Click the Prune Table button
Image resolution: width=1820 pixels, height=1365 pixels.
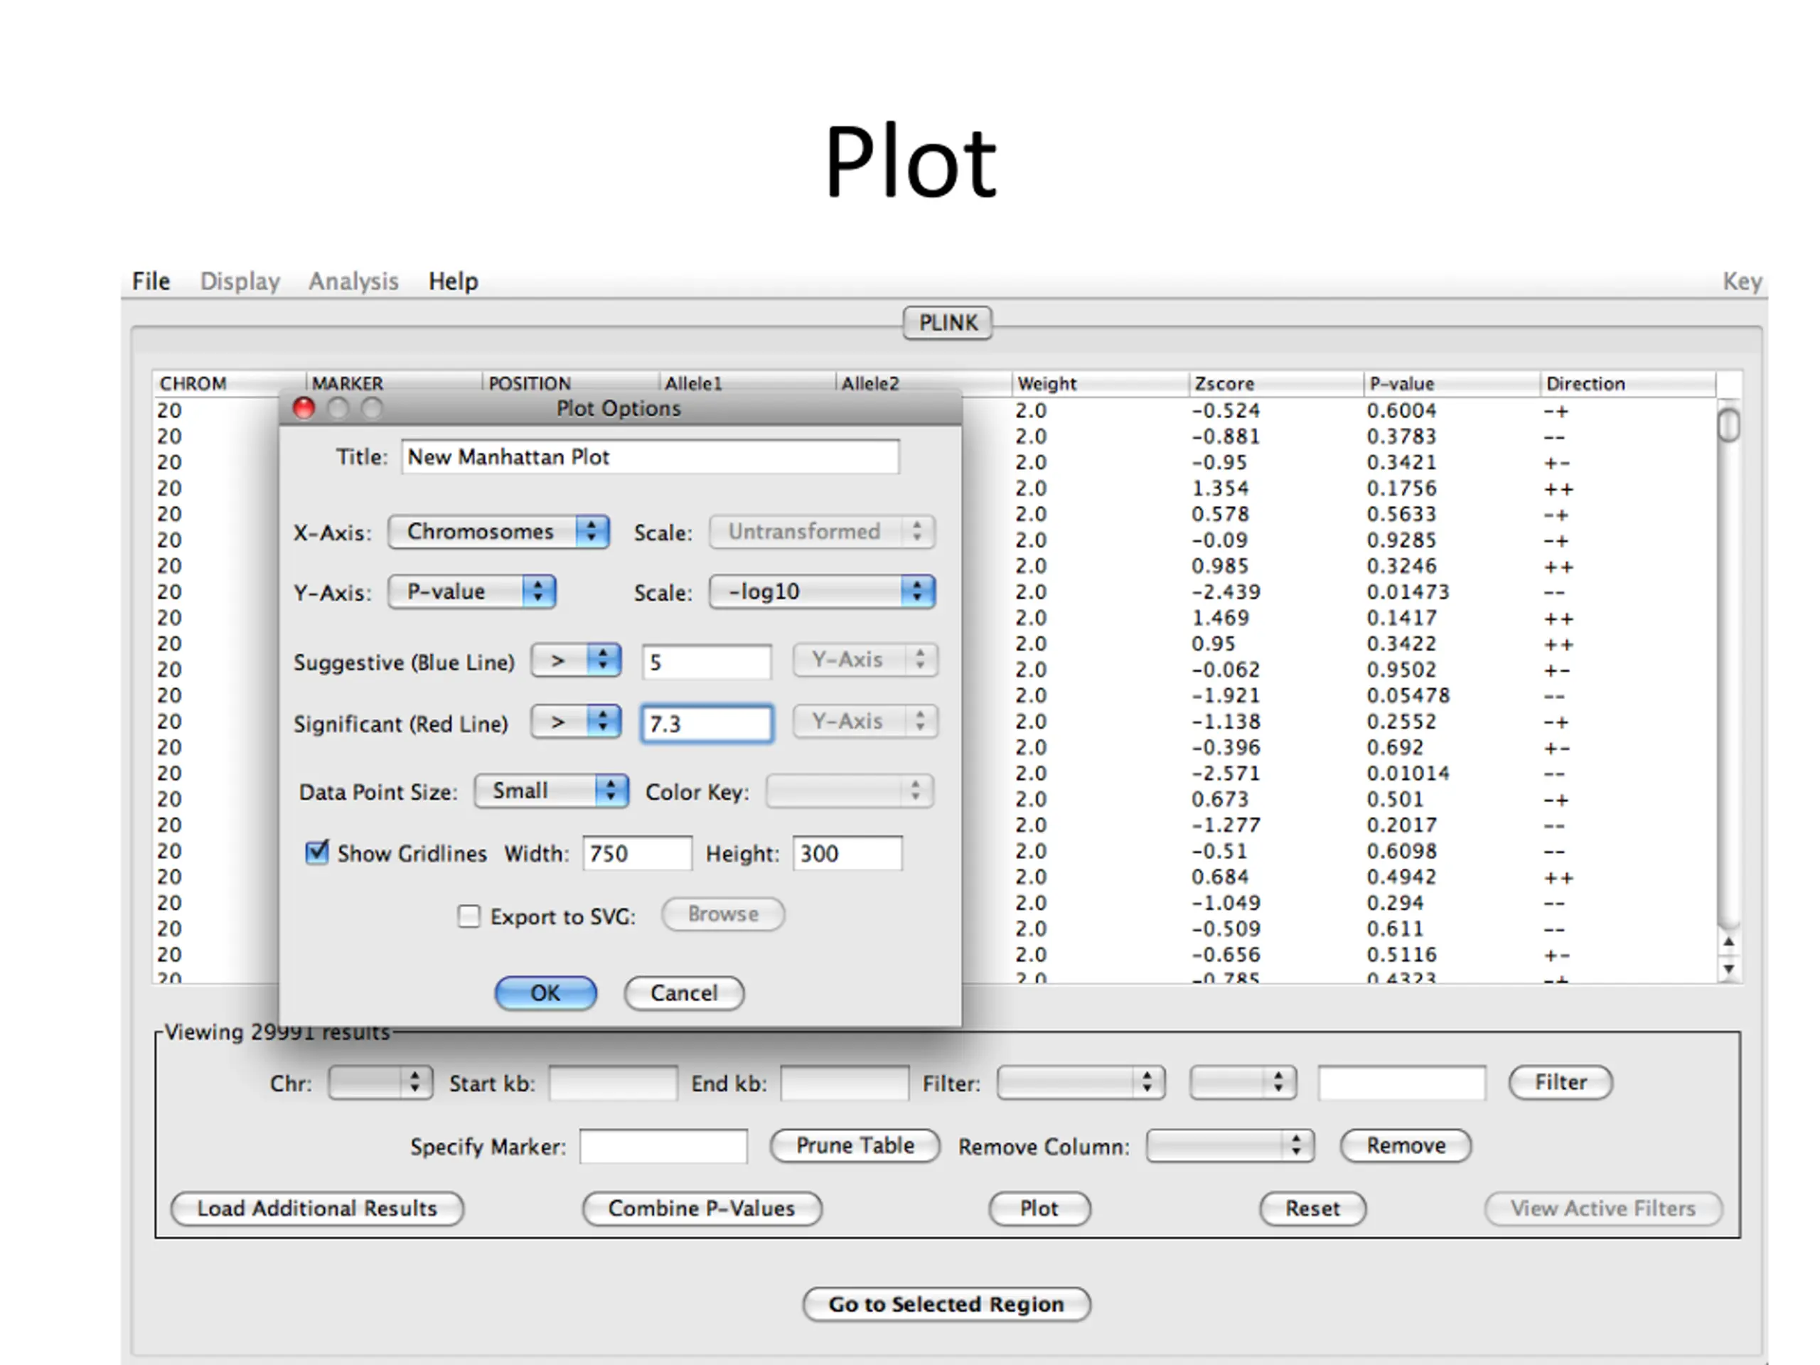[855, 1145]
